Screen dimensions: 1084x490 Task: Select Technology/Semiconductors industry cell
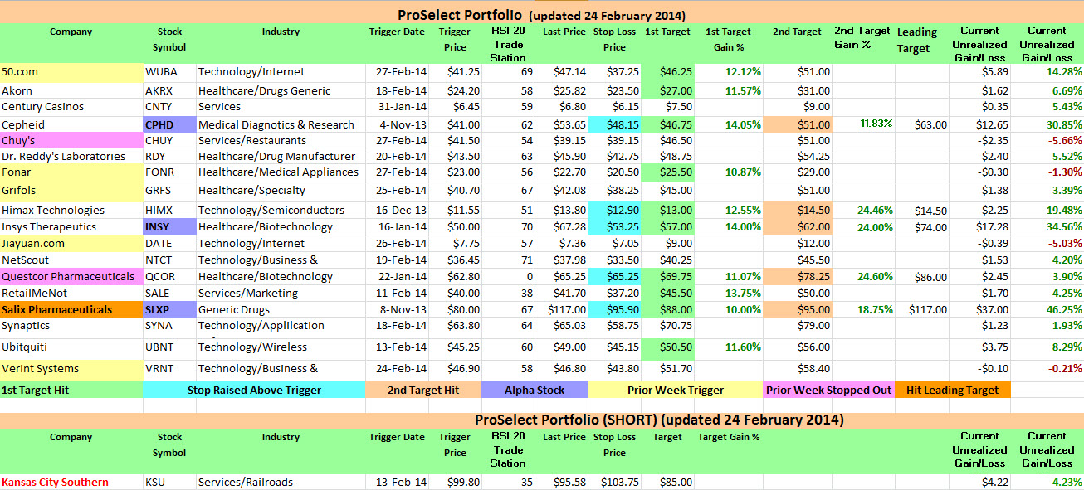tap(281, 211)
